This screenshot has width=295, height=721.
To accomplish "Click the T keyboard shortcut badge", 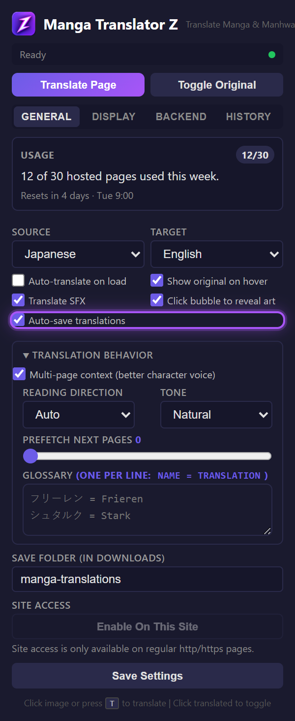I will point(112,703).
